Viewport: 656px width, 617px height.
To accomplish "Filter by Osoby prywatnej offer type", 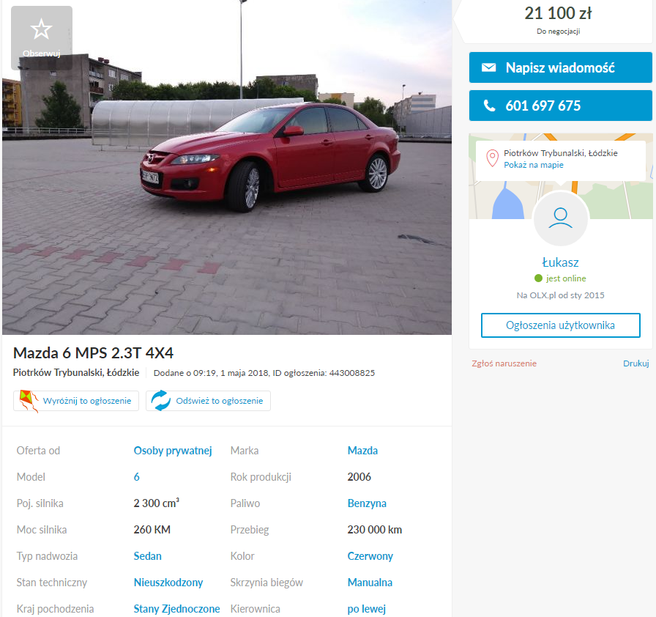I will click(x=173, y=451).
